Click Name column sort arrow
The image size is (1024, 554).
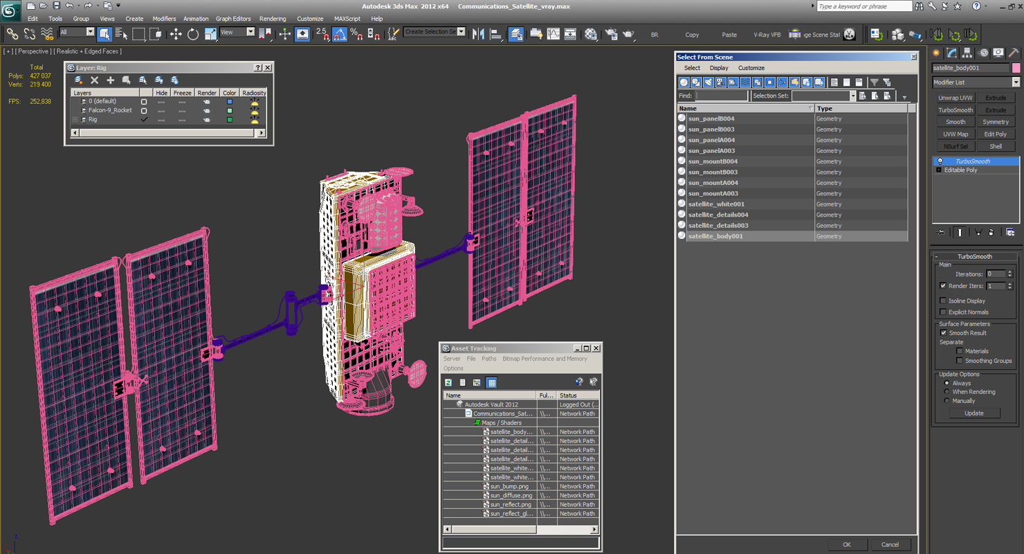(x=811, y=109)
